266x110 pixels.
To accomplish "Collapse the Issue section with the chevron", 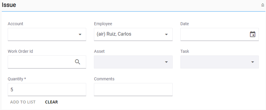I will point(263,5).
